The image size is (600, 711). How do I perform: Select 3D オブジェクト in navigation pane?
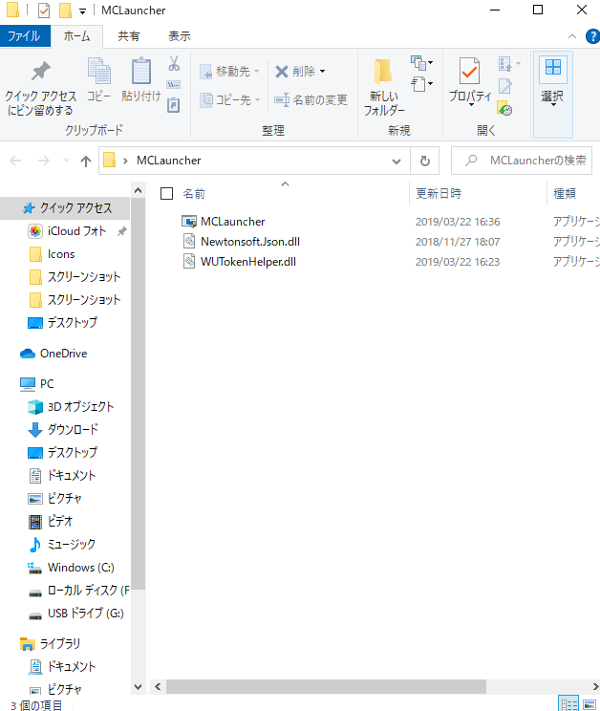tap(80, 407)
